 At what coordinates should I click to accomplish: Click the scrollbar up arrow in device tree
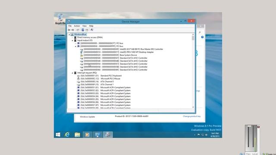(x=193, y=34)
